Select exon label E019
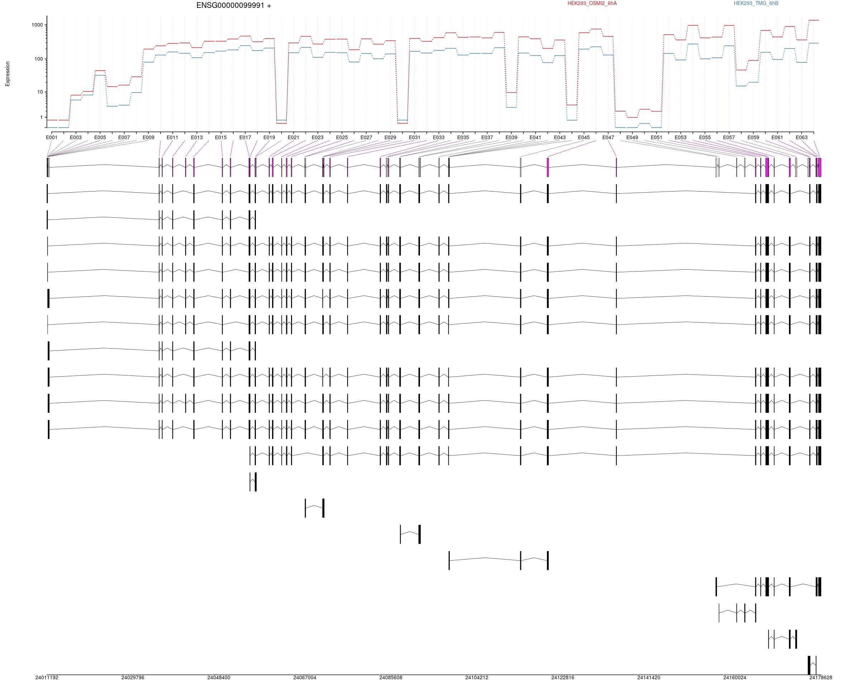860x685 pixels. (269, 138)
